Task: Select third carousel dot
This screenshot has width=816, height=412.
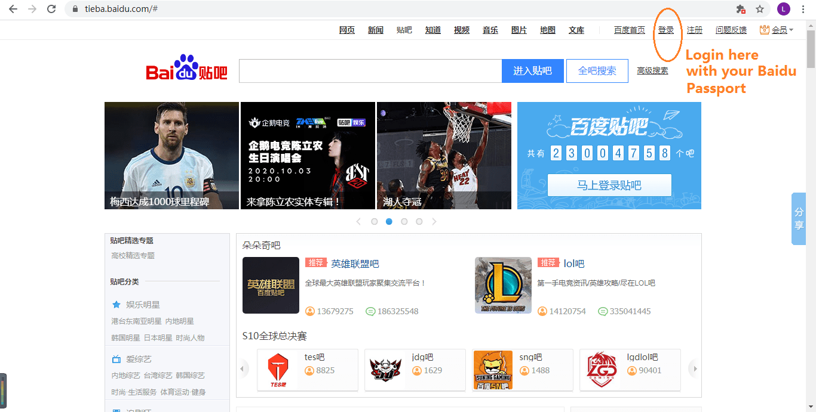Action: pos(404,221)
